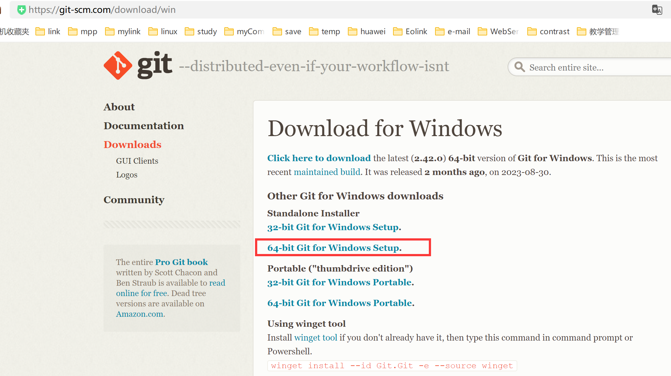
Task: Open the 教学管理 bookmark folder
Action: 598,31
